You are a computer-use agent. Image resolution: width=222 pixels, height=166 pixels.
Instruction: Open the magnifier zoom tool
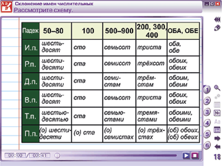(x=217, y=88)
